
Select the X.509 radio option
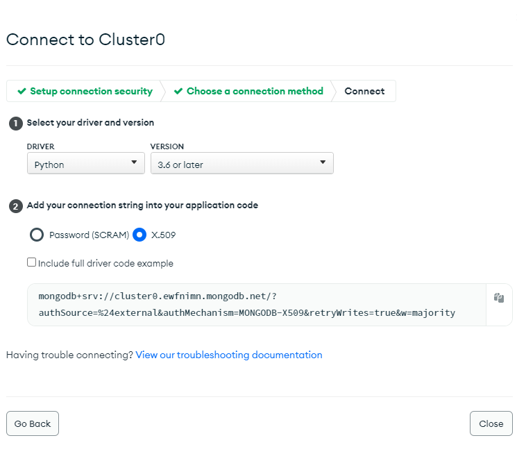coord(139,235)
